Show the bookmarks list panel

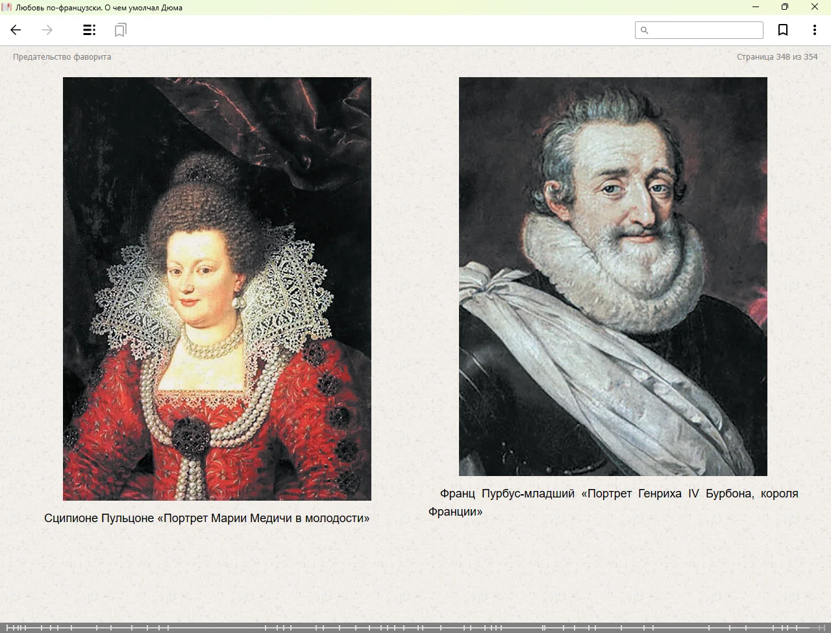[120, 30]
